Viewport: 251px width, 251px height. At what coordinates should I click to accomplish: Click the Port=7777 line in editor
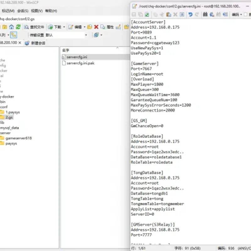(x=141, y=235)
